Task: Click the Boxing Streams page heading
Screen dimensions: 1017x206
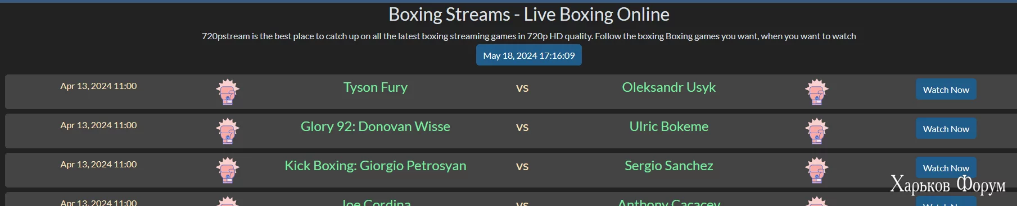Action: 529,15
